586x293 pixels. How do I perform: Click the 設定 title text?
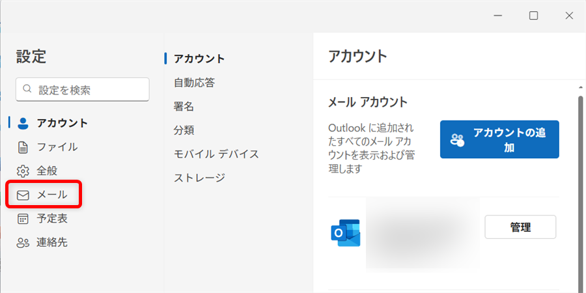click(x=31, y=57)
